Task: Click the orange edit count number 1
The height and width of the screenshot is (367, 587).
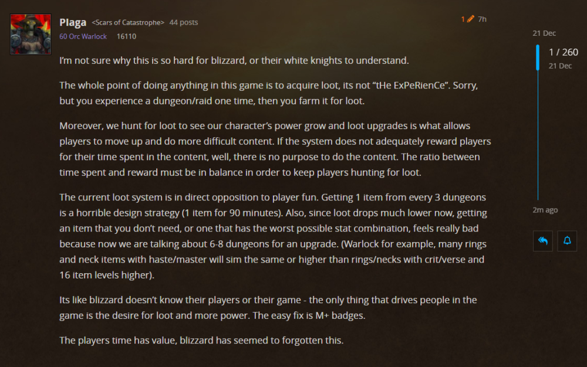Action: (463, 19)
